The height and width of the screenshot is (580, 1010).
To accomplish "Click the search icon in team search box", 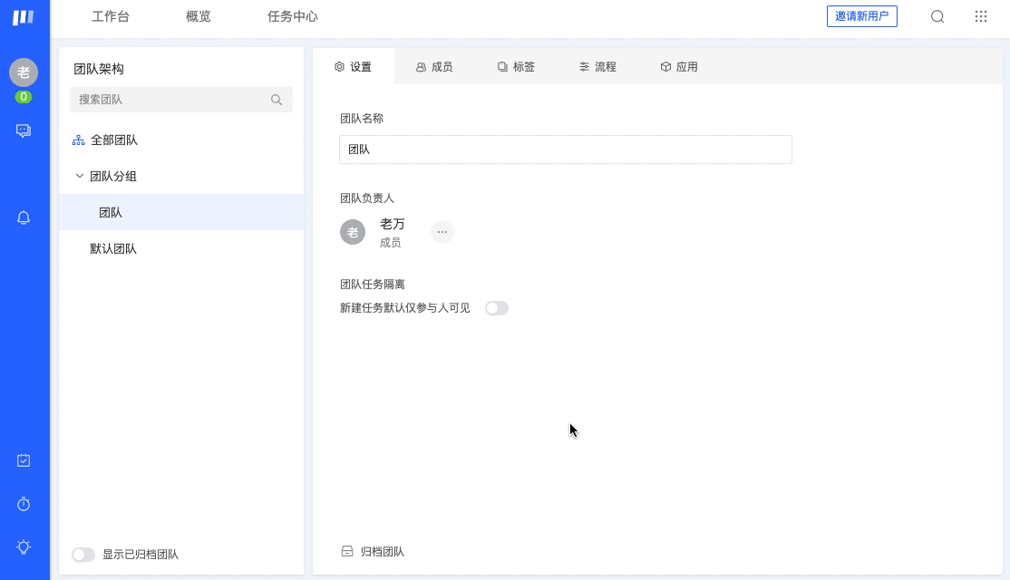I will tap(277, 100).
